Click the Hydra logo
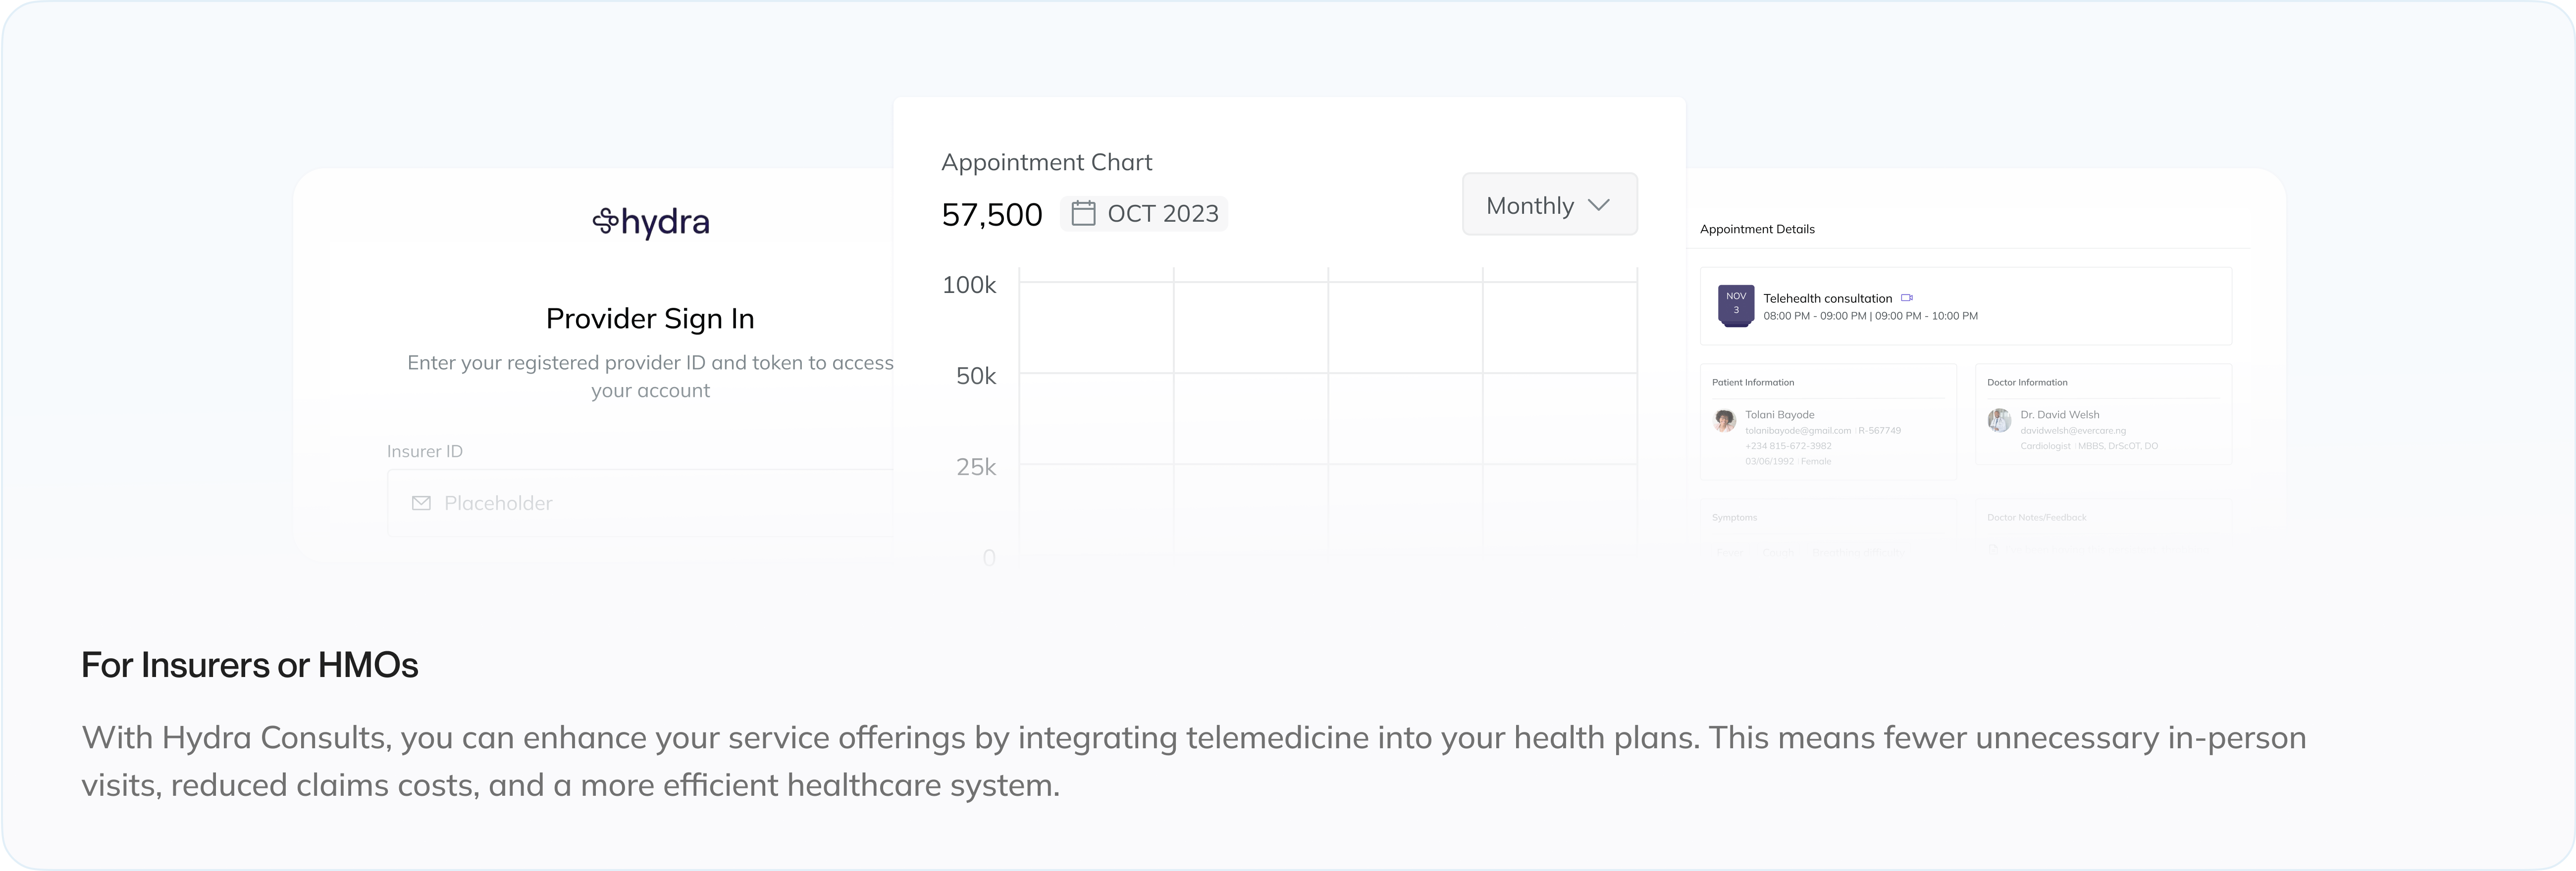Viewport: 2576px width, 871px height. (650, 222)
